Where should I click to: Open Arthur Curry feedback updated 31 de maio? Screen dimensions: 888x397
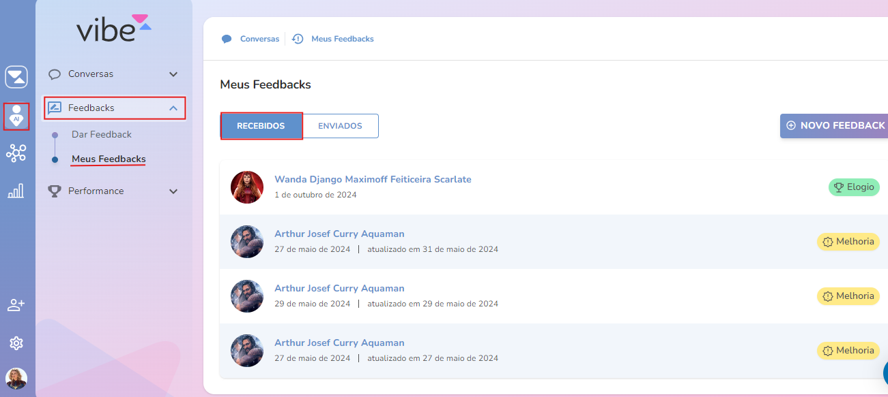tap(554, 242)
